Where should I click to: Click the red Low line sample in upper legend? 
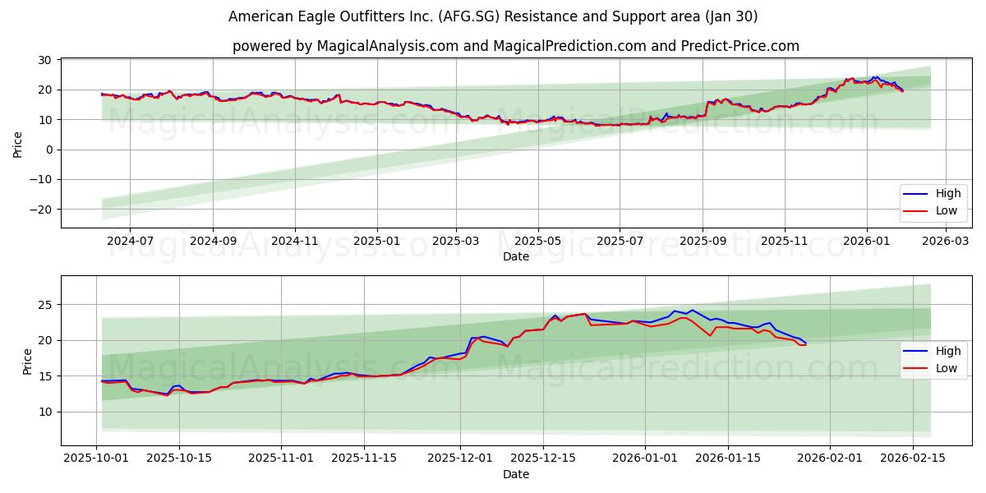(x=917, y=211)
